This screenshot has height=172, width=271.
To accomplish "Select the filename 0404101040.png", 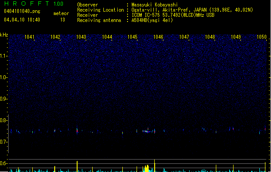I will click(x=22, y=11).
